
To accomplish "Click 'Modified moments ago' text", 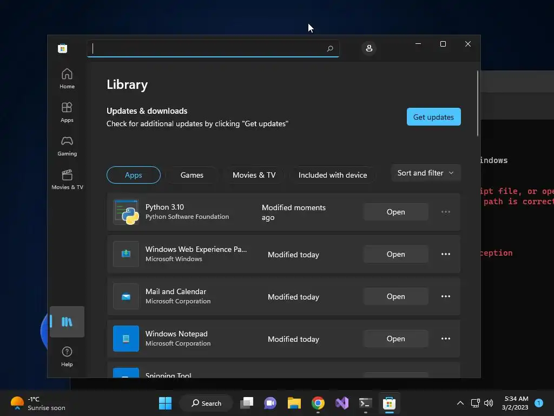I will coord(294,212).
